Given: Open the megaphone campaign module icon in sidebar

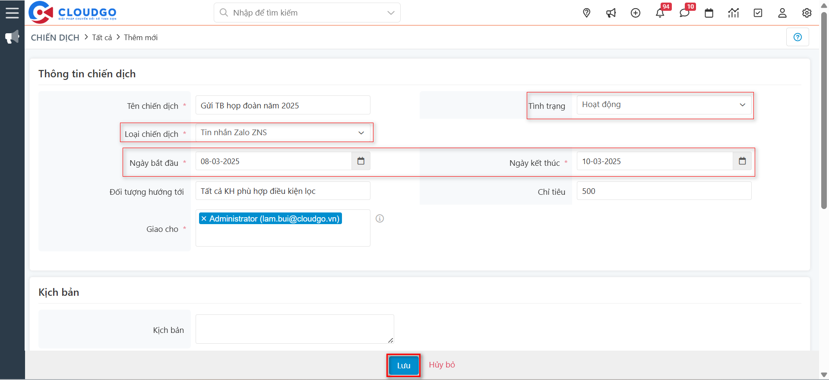Looking at the screenshot, I should coord(12,37).
